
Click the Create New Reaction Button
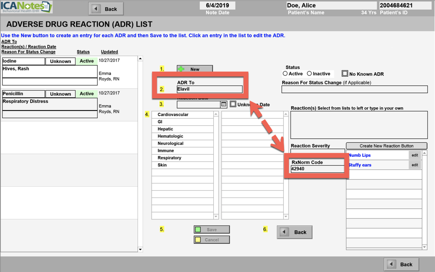(x=386, y=145)
